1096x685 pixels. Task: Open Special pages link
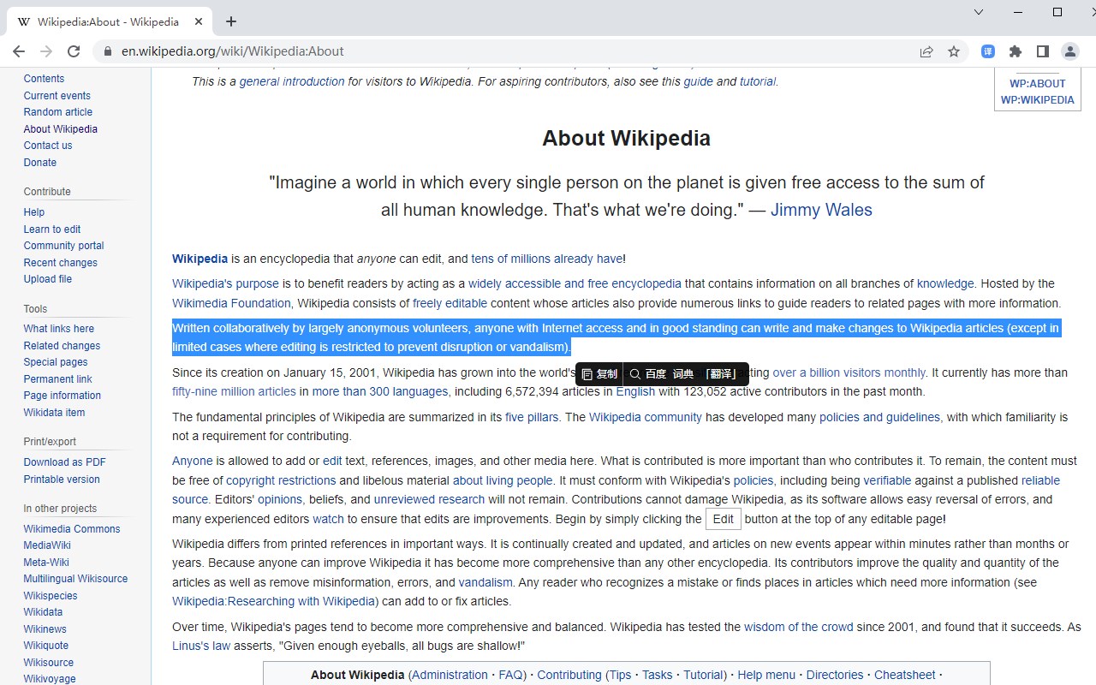56,362
